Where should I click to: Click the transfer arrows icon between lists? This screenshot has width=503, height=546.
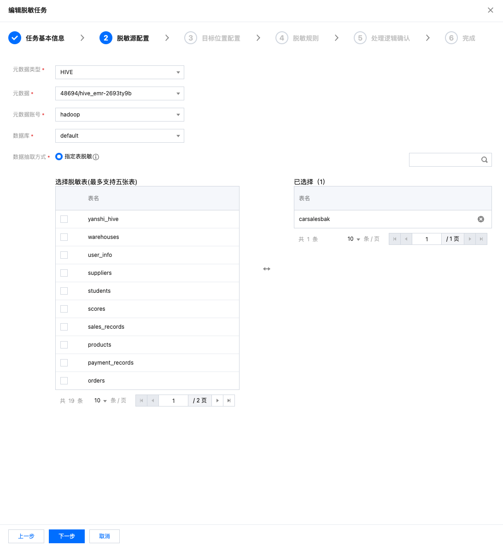tap(267, 269)
